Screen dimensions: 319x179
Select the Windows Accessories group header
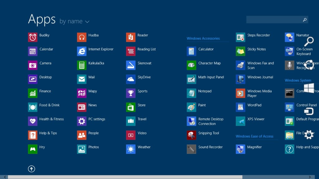click(203, 38)
